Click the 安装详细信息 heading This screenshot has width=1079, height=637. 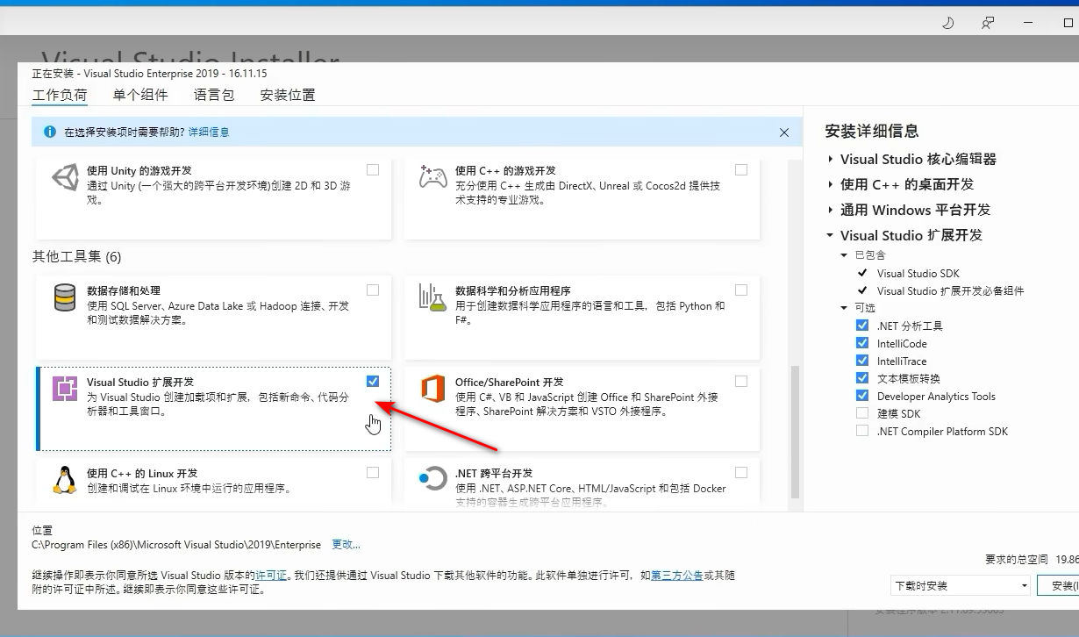click(872, 132)
